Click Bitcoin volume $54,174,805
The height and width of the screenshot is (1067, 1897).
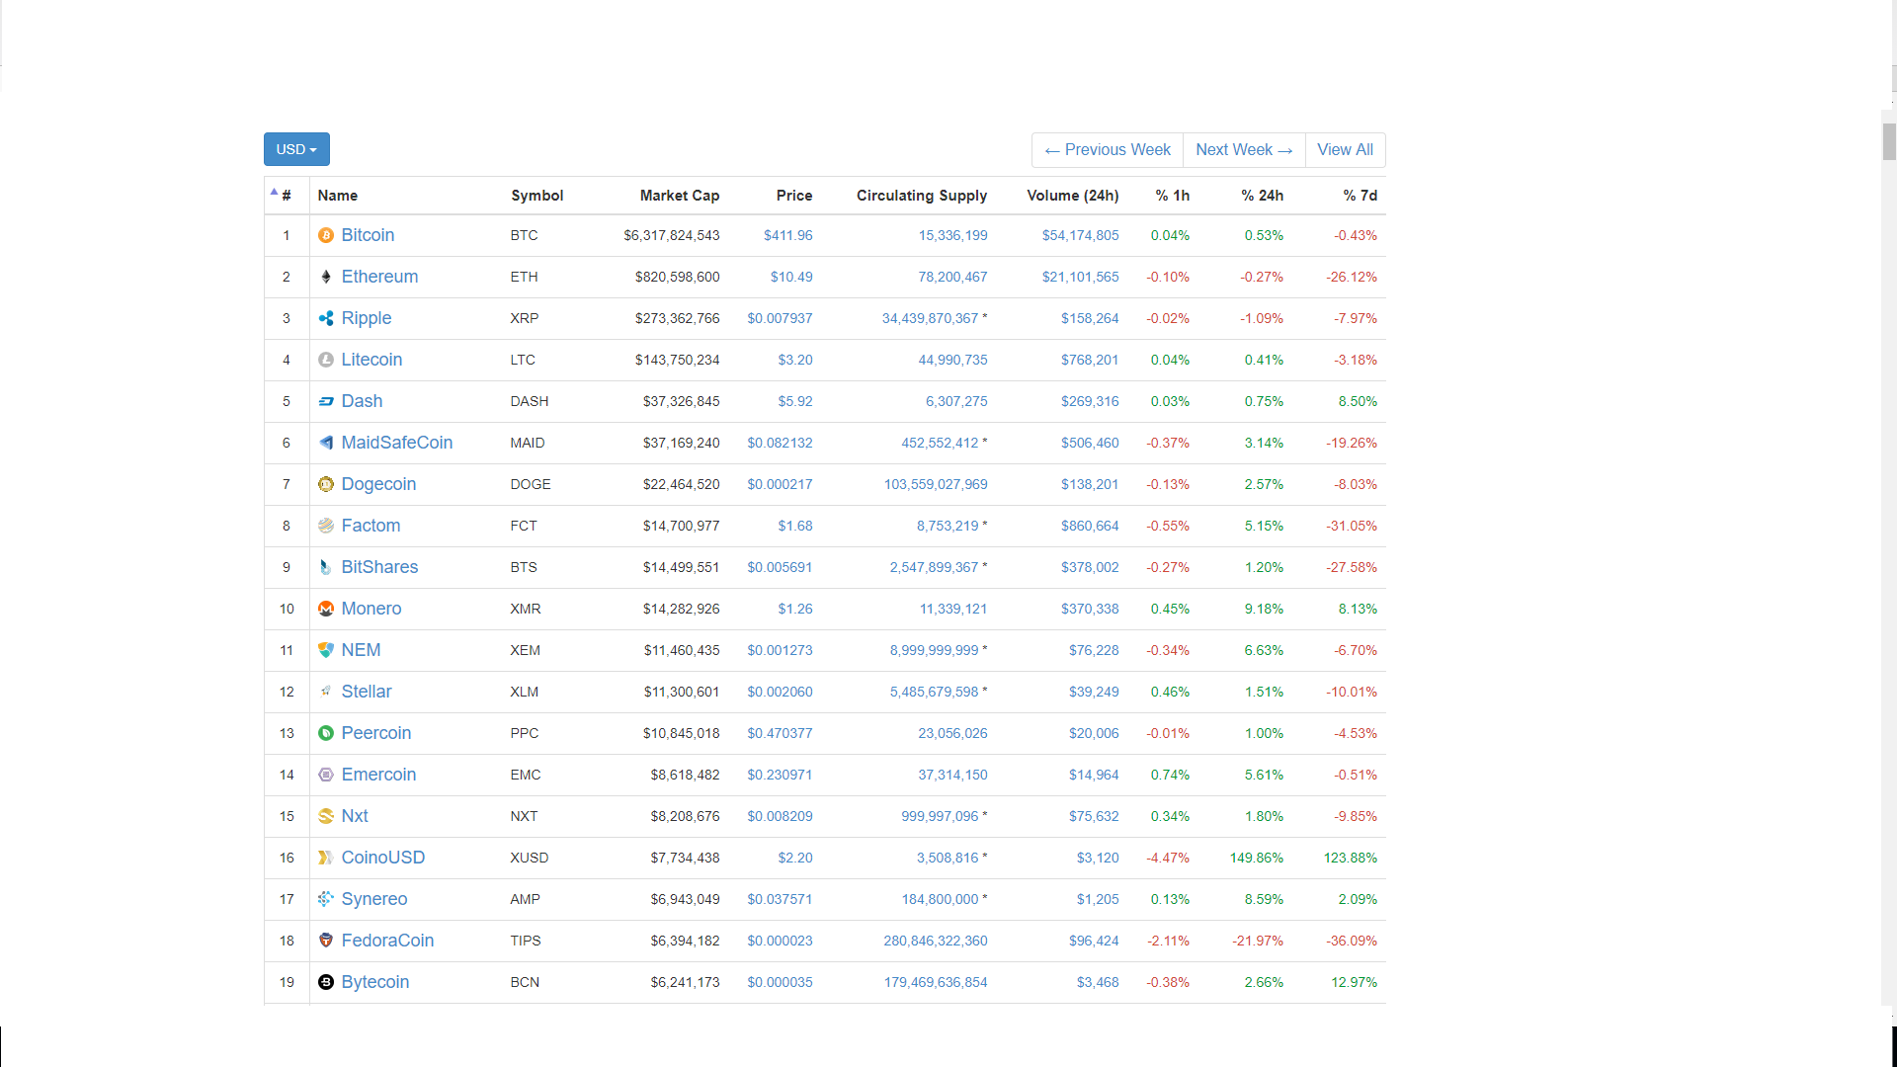click(x=1081, y=235)
